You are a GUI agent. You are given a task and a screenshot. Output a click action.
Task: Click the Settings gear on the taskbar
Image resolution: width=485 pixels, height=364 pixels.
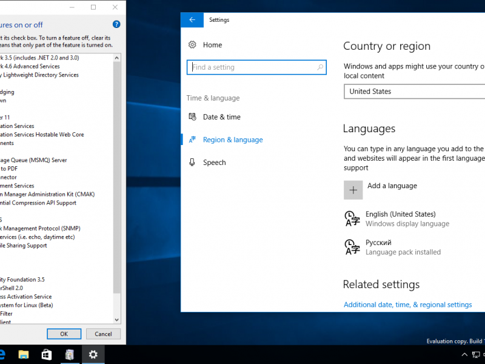93,355
